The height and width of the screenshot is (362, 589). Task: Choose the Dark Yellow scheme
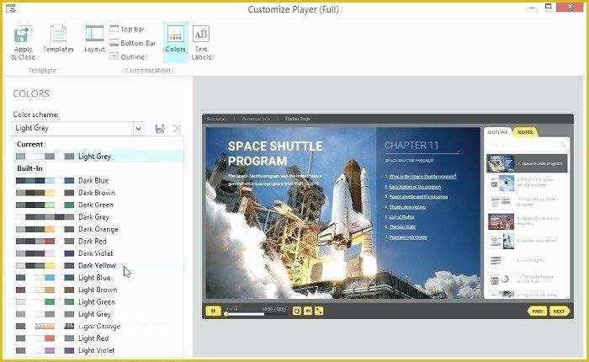[x=98, y=265]
